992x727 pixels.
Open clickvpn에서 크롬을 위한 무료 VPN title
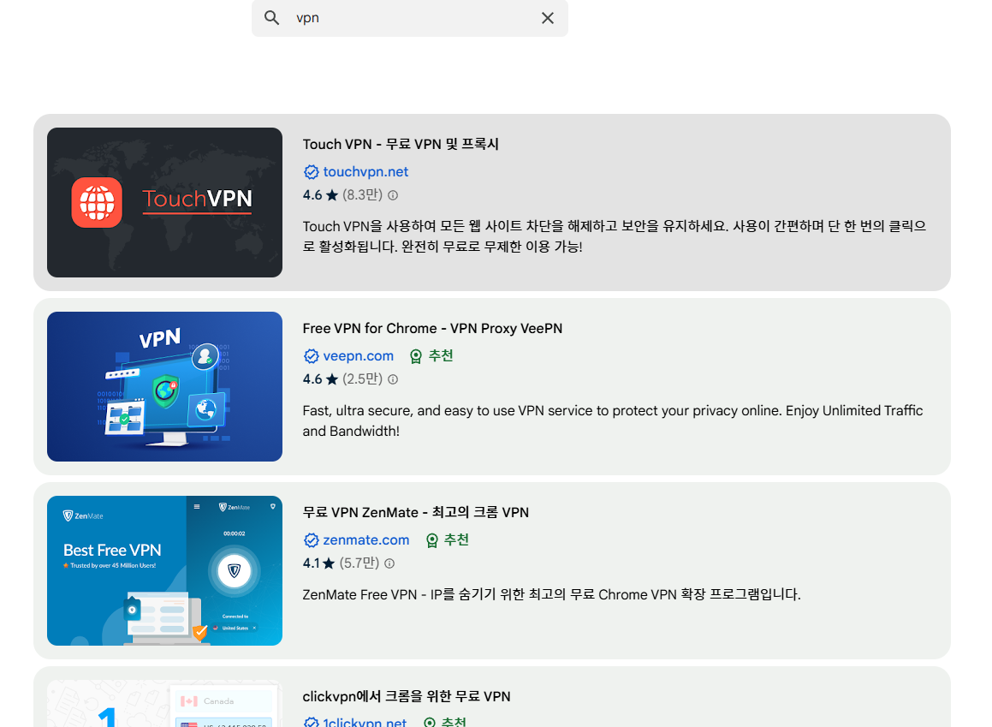[407, 697]
